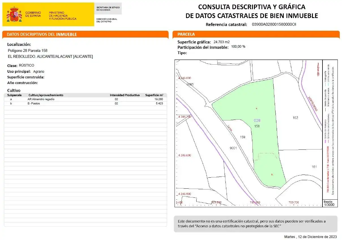This screenshot has width=342, height=240.
Task: Click the Superficie construida label
Action: 26,77
